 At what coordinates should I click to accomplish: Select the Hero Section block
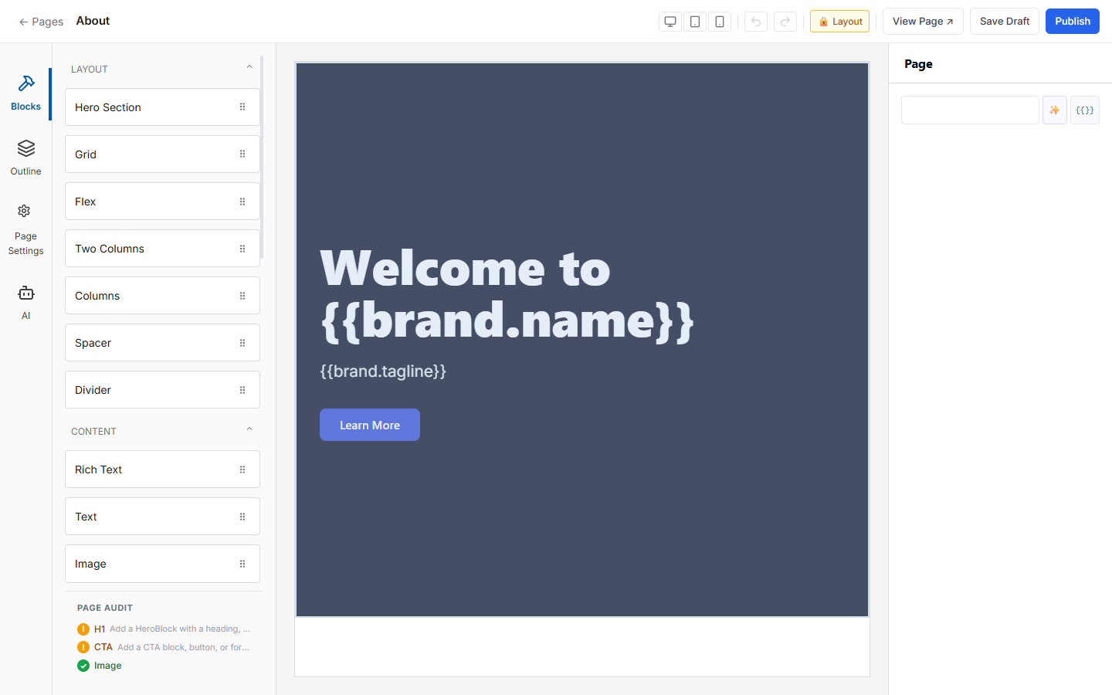tap(162, 107)
